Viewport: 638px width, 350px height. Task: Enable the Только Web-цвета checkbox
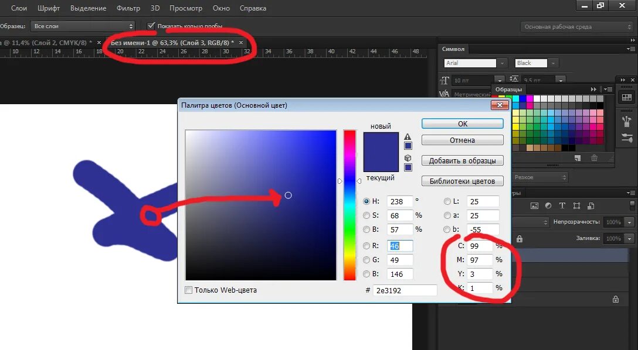click(188, 290)
